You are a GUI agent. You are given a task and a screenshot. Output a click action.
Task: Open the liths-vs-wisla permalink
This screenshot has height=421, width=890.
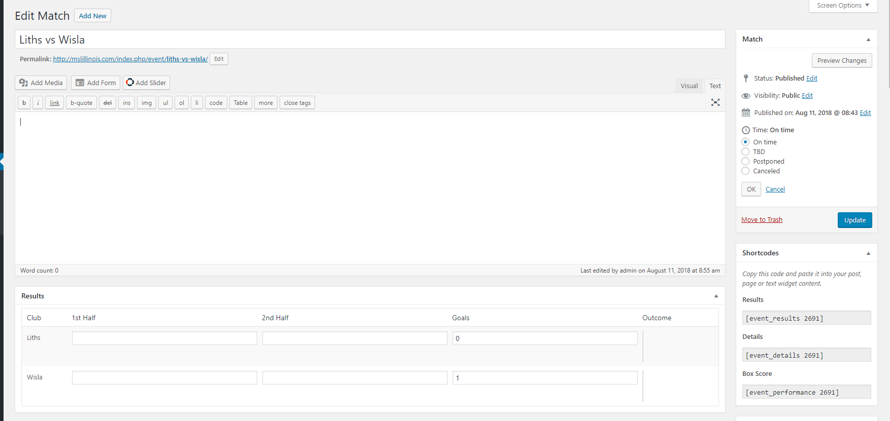pyautogui.click(x=130, y=59)
